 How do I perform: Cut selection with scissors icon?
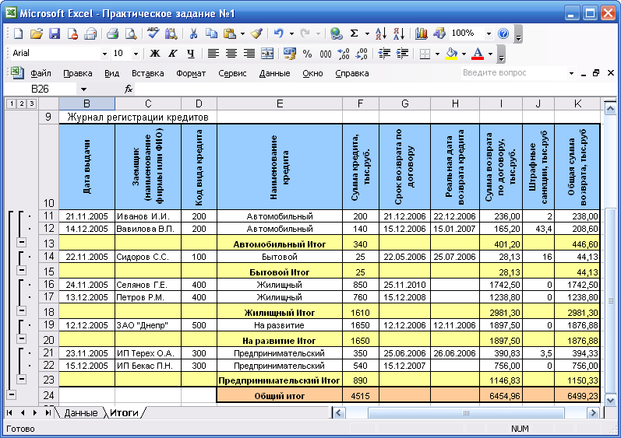(193, 33)
